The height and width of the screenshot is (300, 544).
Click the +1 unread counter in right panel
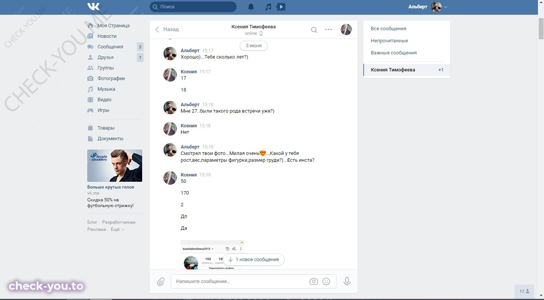441,70
